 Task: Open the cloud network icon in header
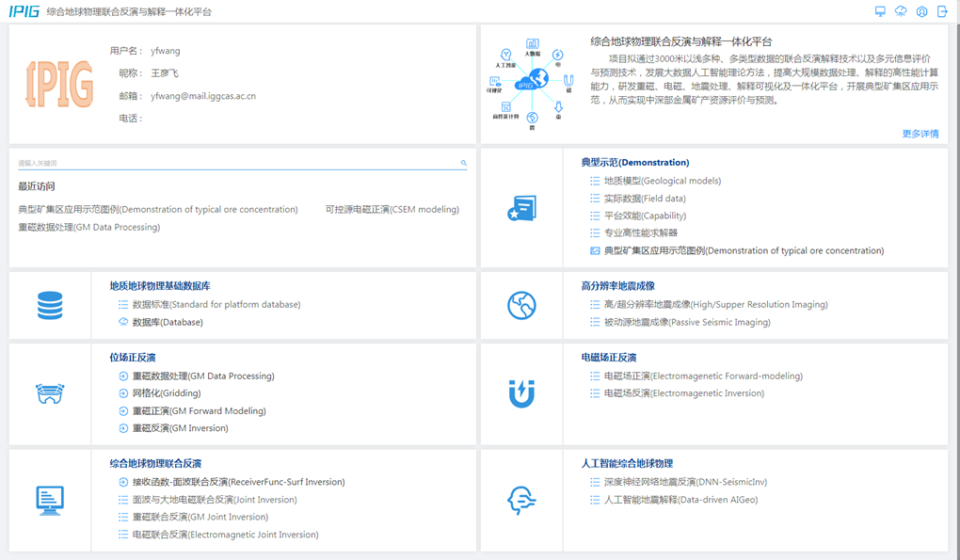point(901,11)
